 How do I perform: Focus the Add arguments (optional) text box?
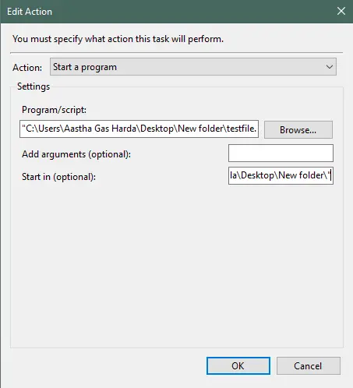281,153
